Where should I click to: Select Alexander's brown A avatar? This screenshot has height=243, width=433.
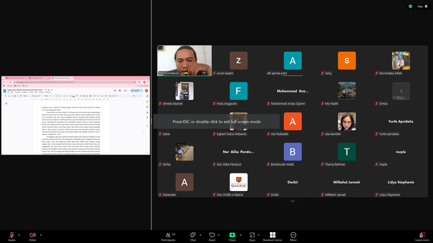185,182
